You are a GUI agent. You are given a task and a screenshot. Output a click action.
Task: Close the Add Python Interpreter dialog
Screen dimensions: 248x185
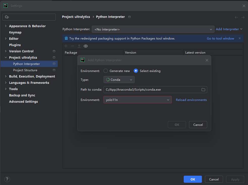207,60
